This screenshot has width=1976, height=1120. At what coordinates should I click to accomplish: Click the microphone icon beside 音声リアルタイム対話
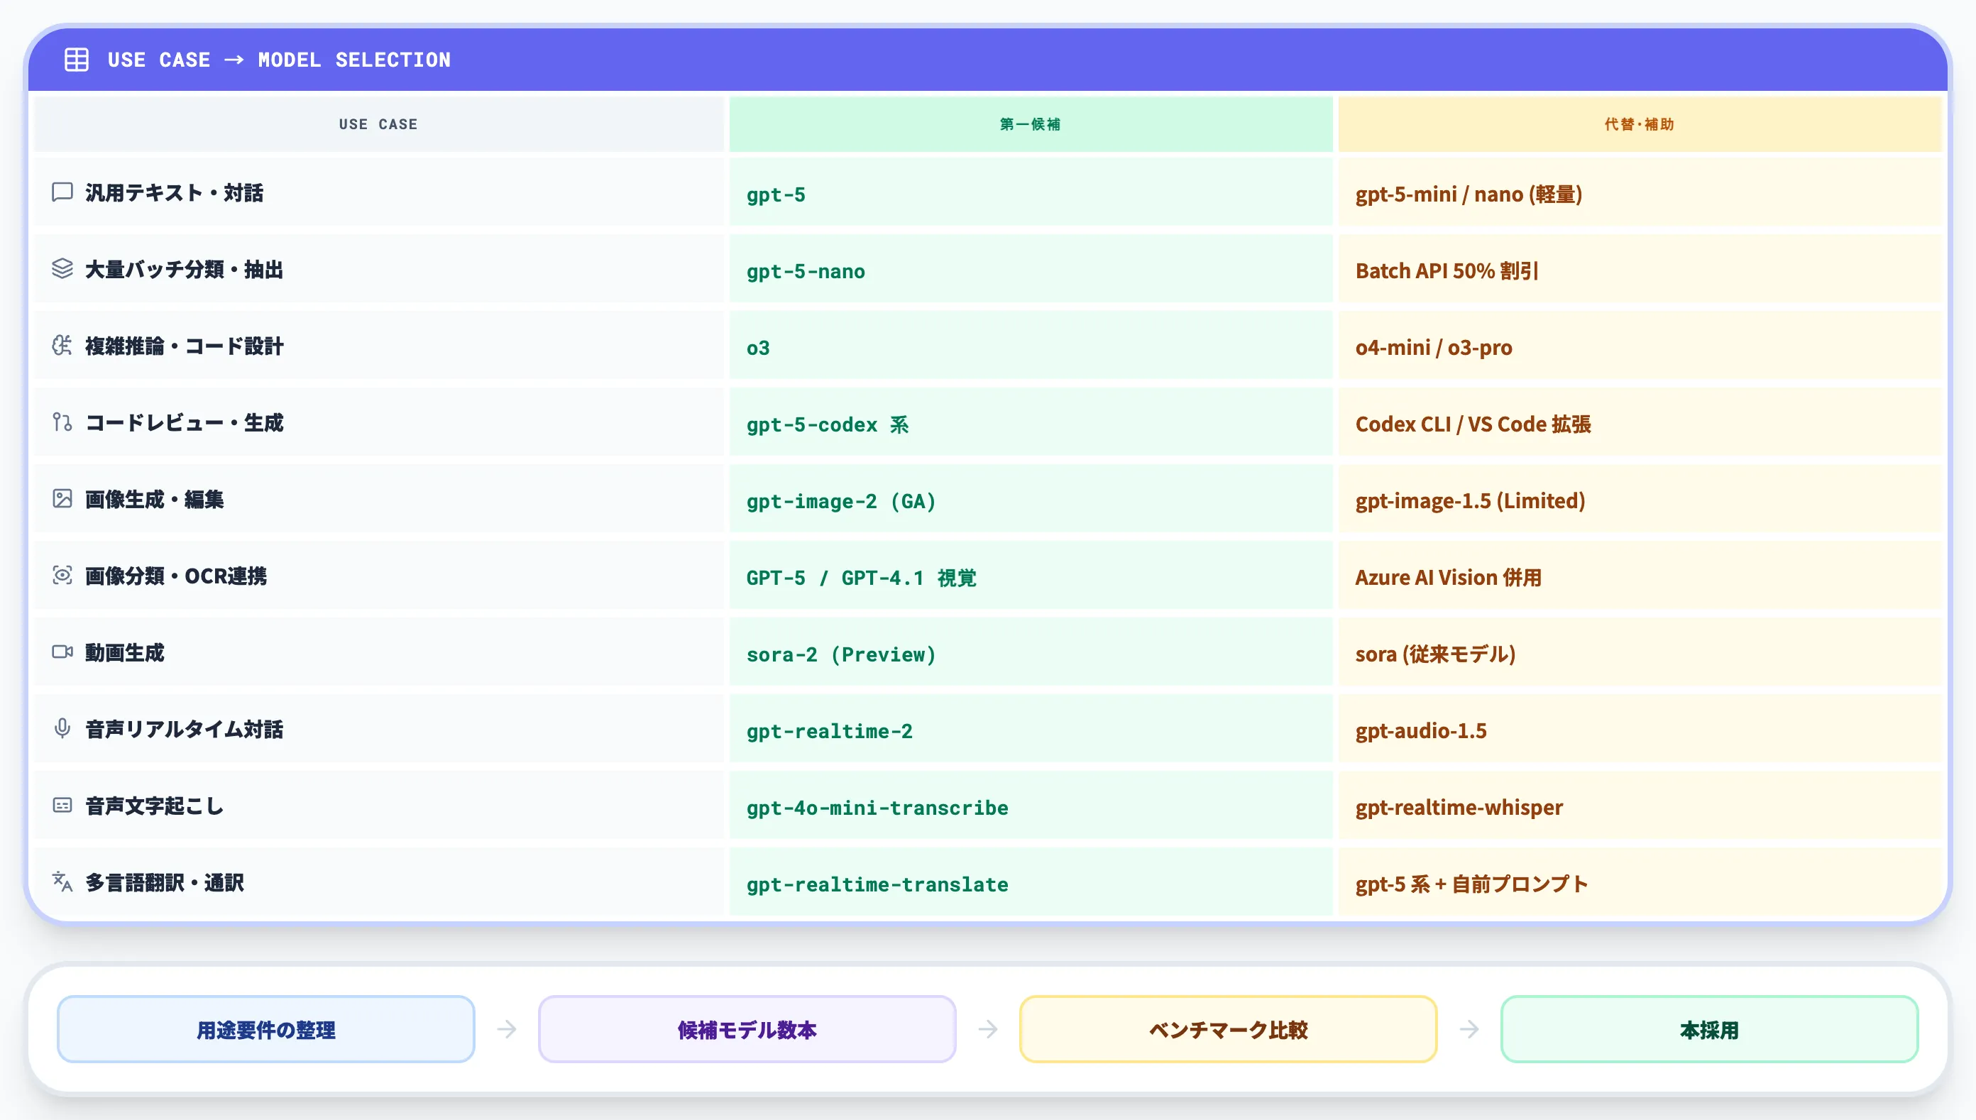point(62,728)
